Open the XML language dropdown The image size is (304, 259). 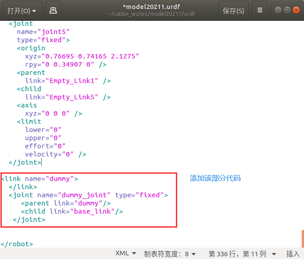(126, 254)
